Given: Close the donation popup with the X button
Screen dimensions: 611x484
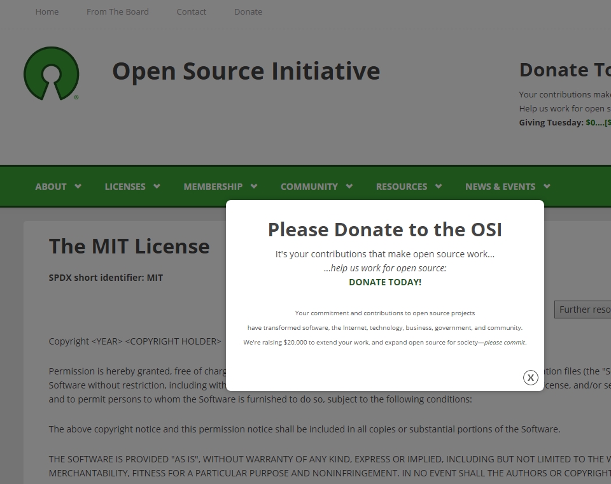Looking at the screenshot, I should (x=530, y=378).
